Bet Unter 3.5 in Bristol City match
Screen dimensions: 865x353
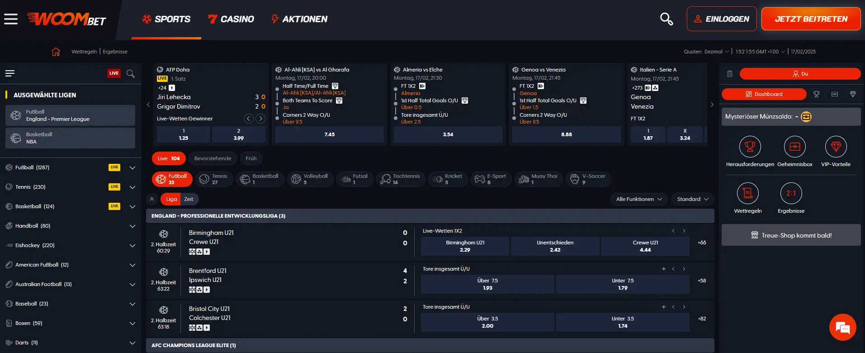pos(623,322)
